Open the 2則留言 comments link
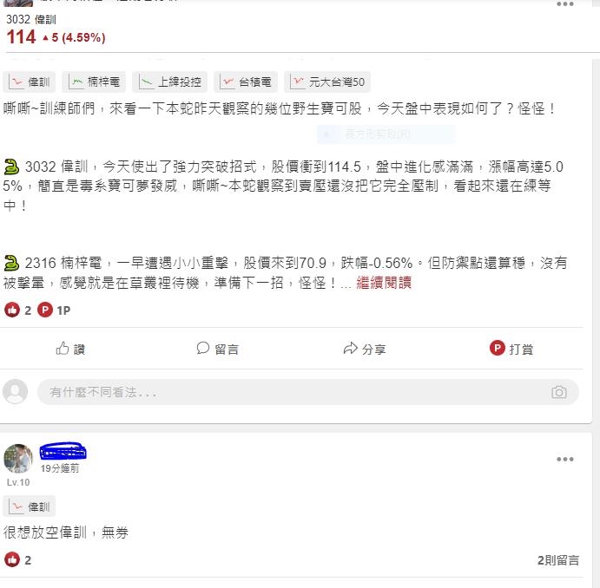This screenshot has height=588, width=600. tap(558, 560)
